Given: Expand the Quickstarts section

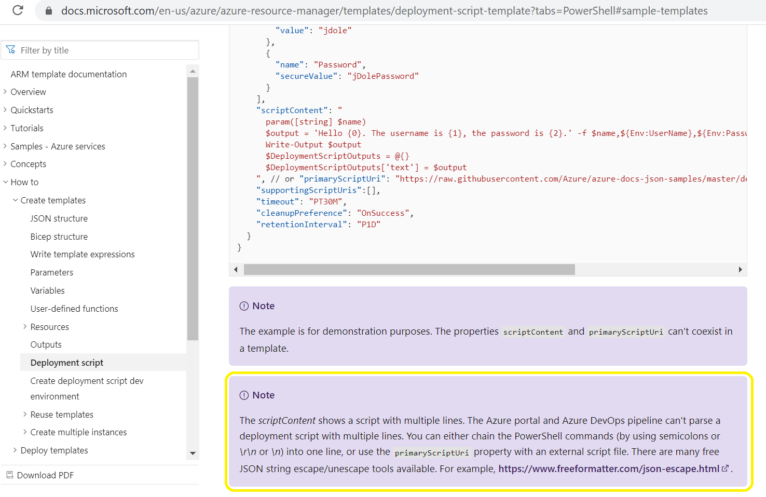Looking at the screenshot, I should click(x=5, y=110).
